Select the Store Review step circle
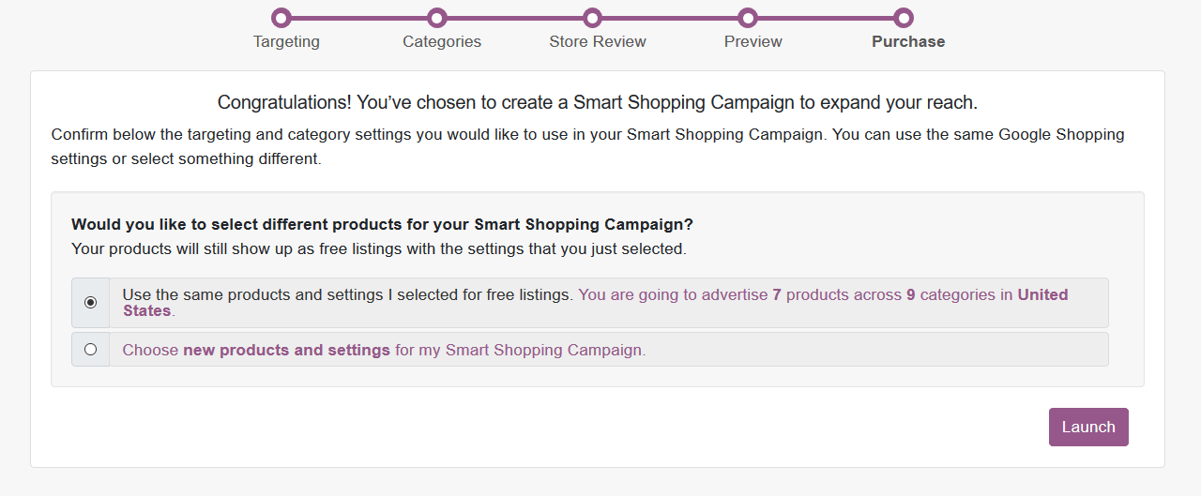This screenshot has height=496, width=1201. [592, 18]
